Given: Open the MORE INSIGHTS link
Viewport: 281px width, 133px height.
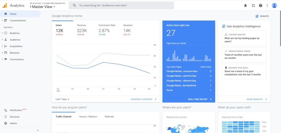Looking at the screenshot, I should [x=257, y=99].
